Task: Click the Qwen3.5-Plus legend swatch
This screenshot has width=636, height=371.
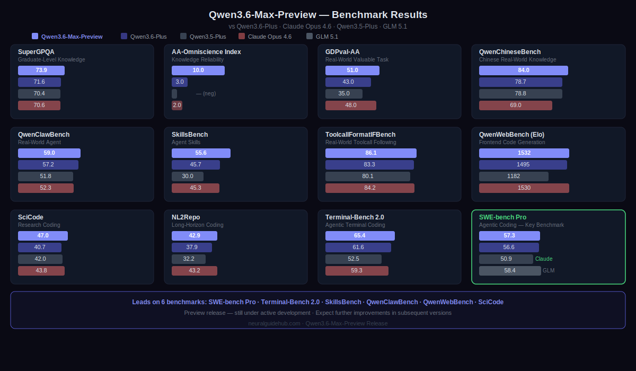Action: pyautogui.click(x=183, y=37)
